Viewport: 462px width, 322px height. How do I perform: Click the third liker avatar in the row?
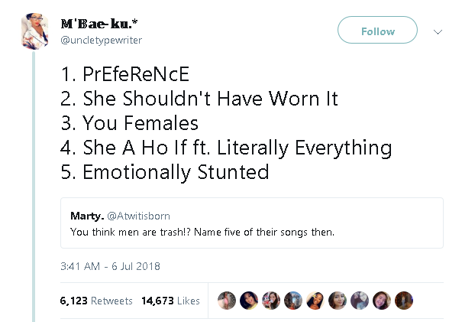[271, 301]
